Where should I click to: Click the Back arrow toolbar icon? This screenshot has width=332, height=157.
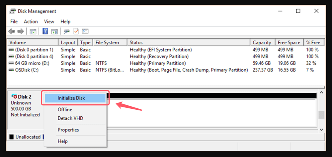tap(12, 31)
